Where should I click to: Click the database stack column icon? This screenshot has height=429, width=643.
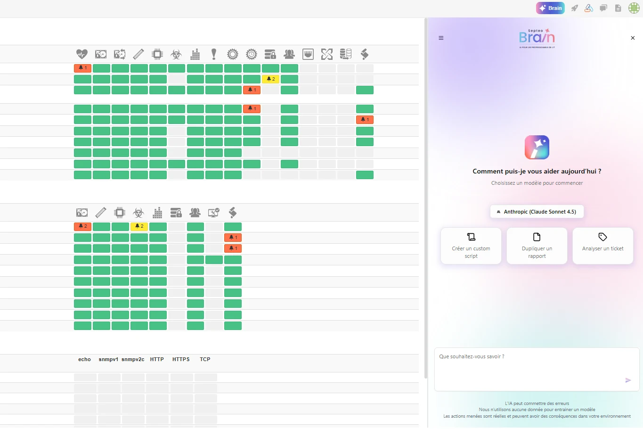click(346, 54)
